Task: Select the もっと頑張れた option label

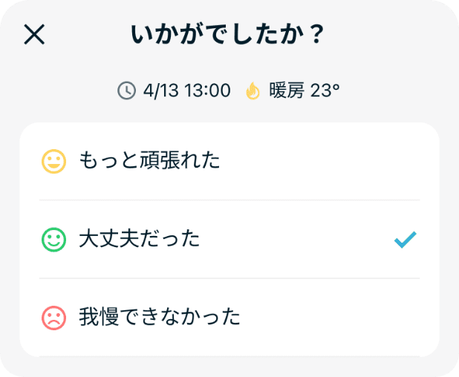Action: click(149, 161)
